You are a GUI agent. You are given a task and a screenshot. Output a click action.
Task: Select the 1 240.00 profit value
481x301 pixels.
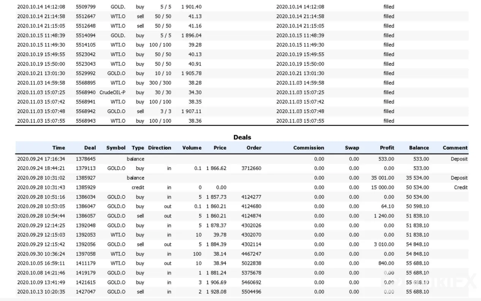click(x=384, y=216)
